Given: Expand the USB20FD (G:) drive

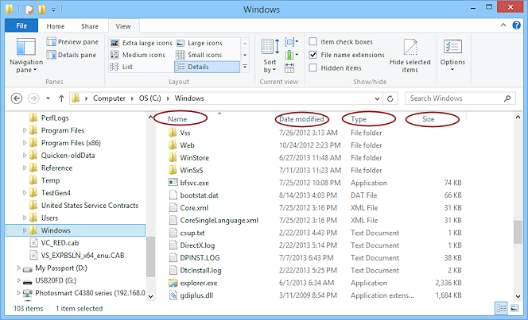Looking at the screenshot, I should click(19, 280).
